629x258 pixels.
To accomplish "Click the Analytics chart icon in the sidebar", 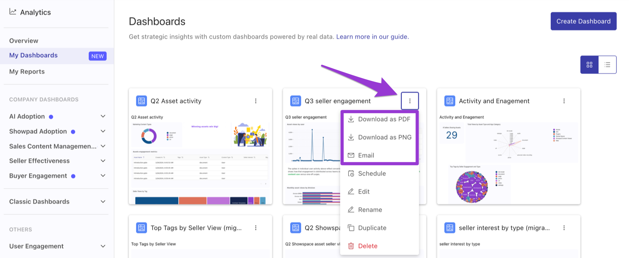I will (13, 12).
